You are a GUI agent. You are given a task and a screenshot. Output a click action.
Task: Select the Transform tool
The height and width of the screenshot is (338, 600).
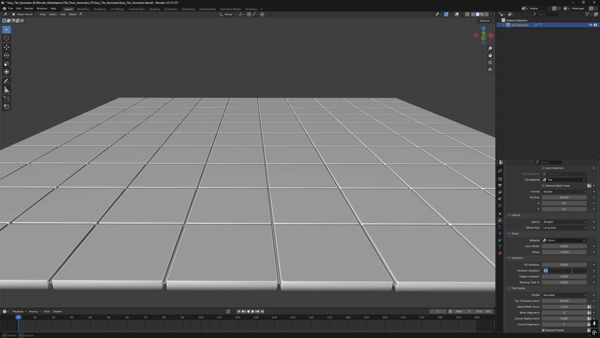point(7,72)
